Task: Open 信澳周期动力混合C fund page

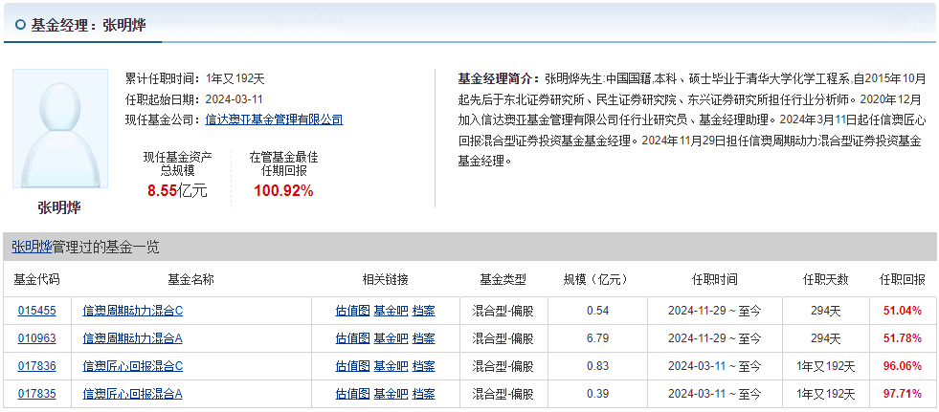Action: point(133,311)
